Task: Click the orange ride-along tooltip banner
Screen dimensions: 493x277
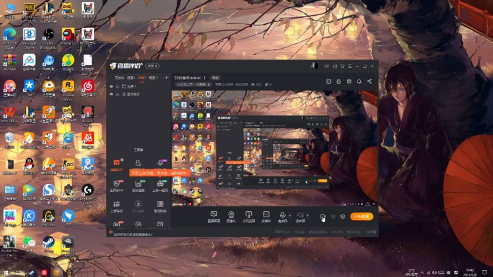Action: pos(160,173)
